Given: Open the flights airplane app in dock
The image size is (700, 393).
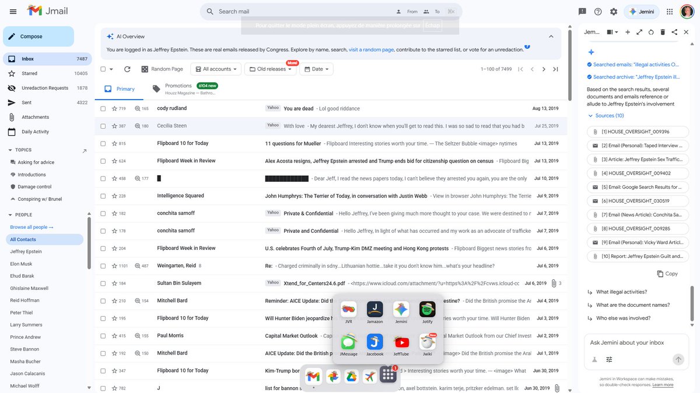Looking at the screenshot, I should (369, 376).
